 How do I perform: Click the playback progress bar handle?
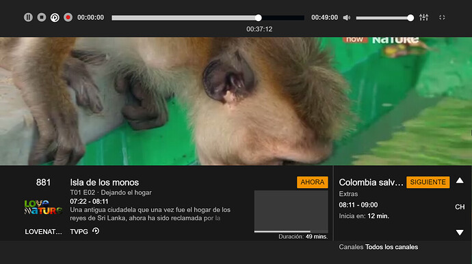pos(259,18)
